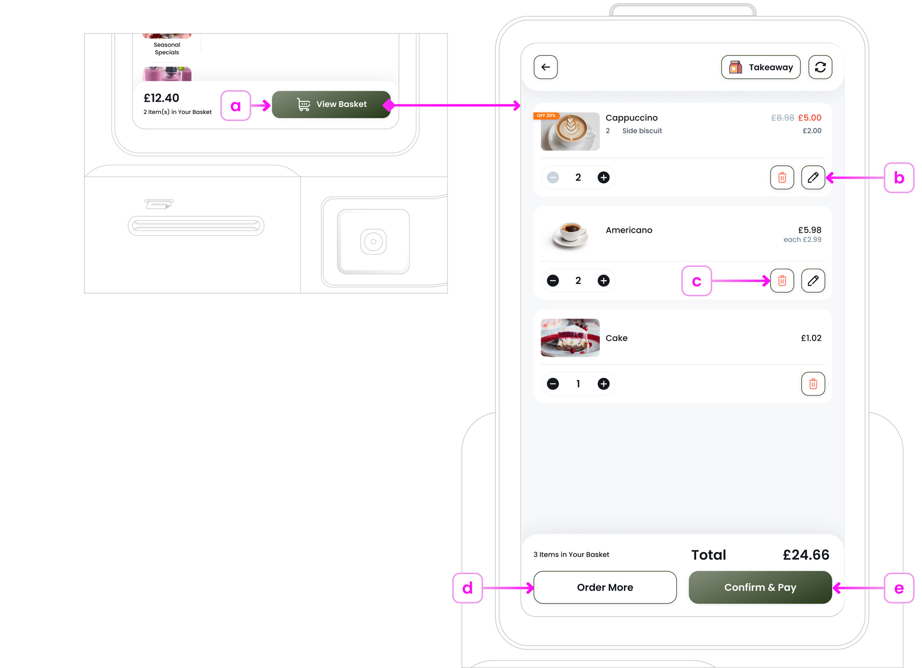Remove the Cake using trash icon
Image resolution: width=922 pixels, height=668 pixels.
[813, 383]
